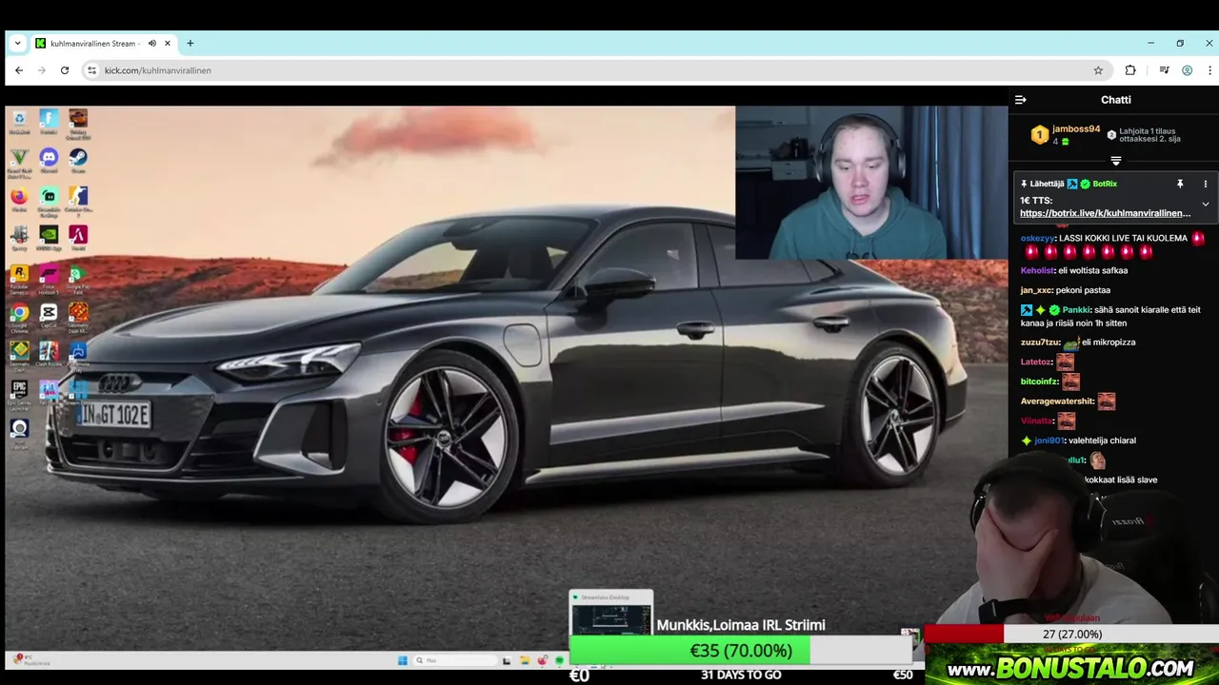The image size is (1219, 685).
Task: Open the Counter-Strike 2 desktop icon
Action: pos(78,200)
